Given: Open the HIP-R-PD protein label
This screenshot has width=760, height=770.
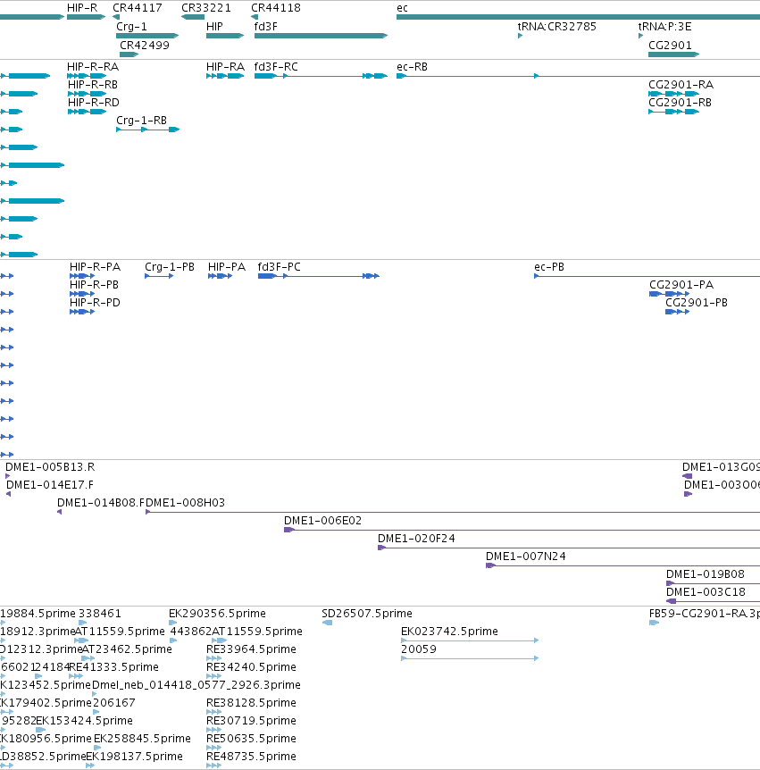Looking at the screenshot, I should click(x=96, y=303).
